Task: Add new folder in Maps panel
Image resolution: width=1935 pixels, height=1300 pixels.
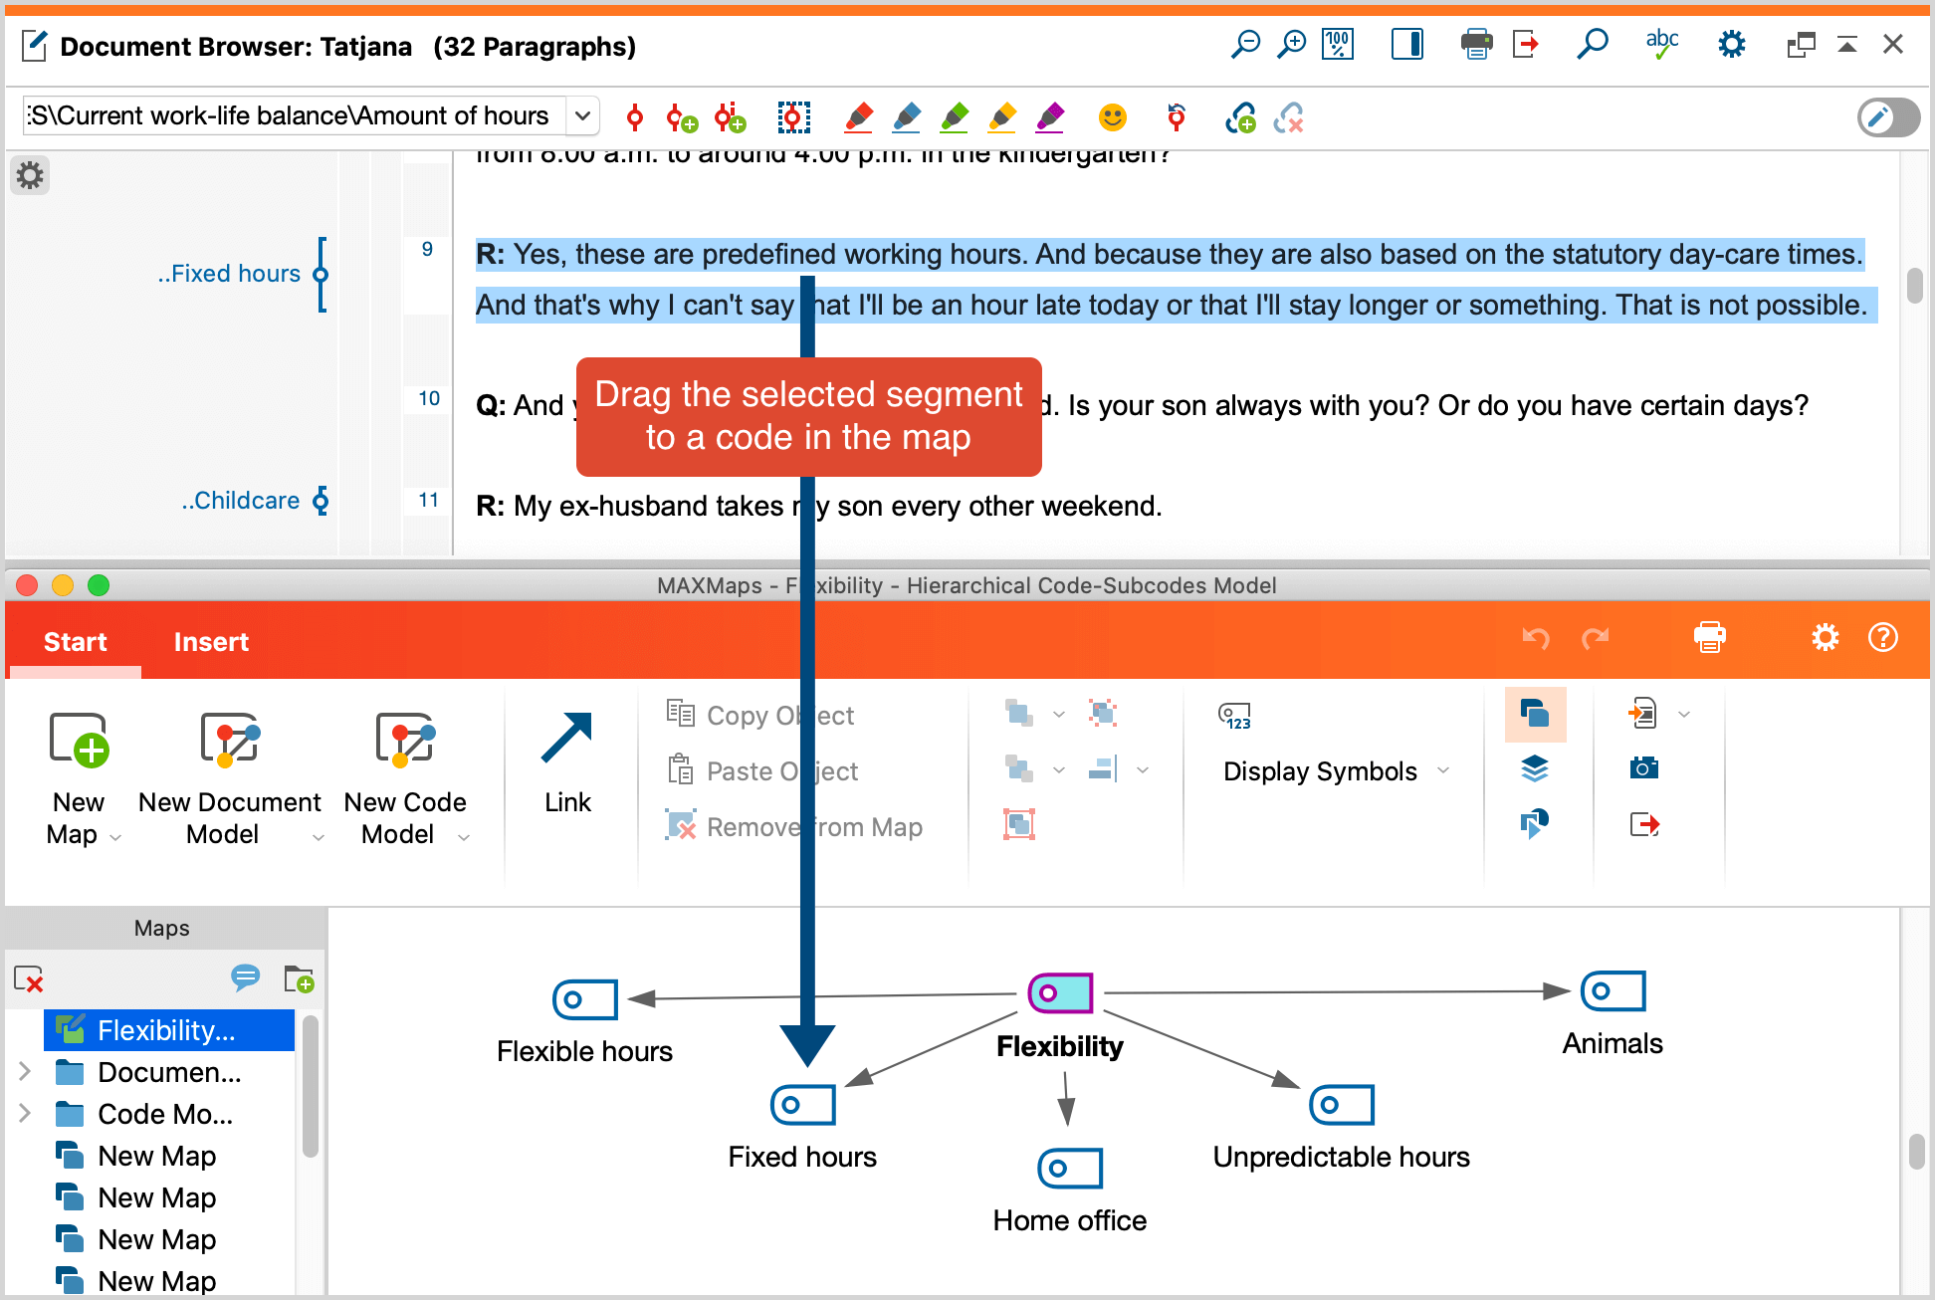Action: 299,979
